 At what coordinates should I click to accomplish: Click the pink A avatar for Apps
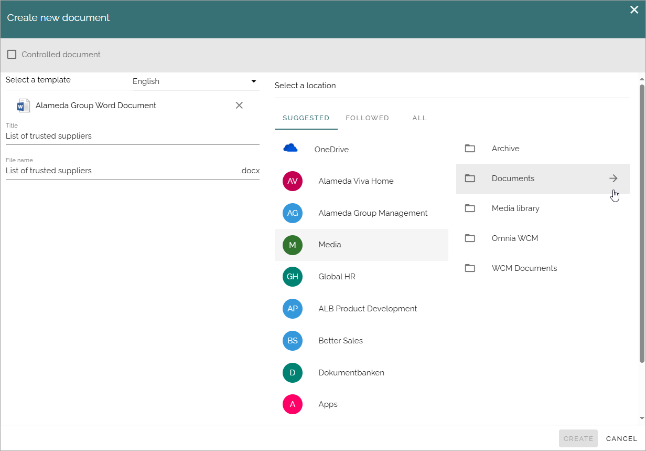[x=293, y=404]
